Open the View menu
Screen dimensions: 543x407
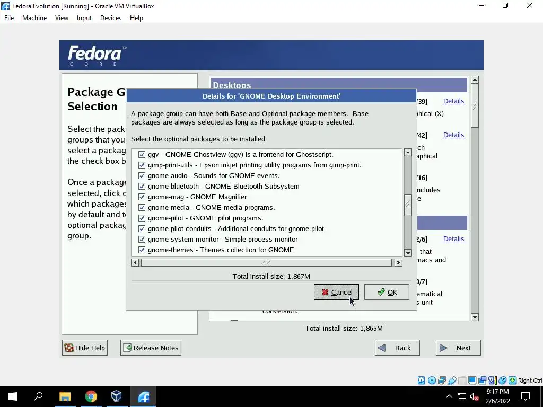pos(62,18)
